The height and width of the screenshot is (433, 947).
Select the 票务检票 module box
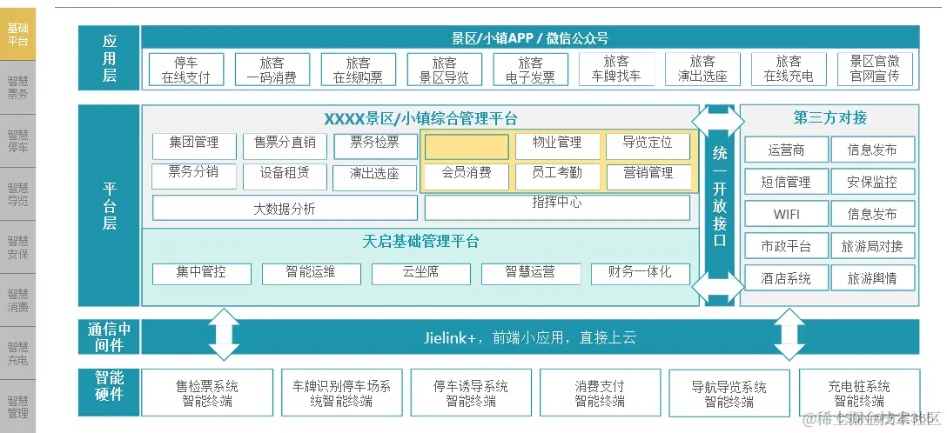click(375, 146)
